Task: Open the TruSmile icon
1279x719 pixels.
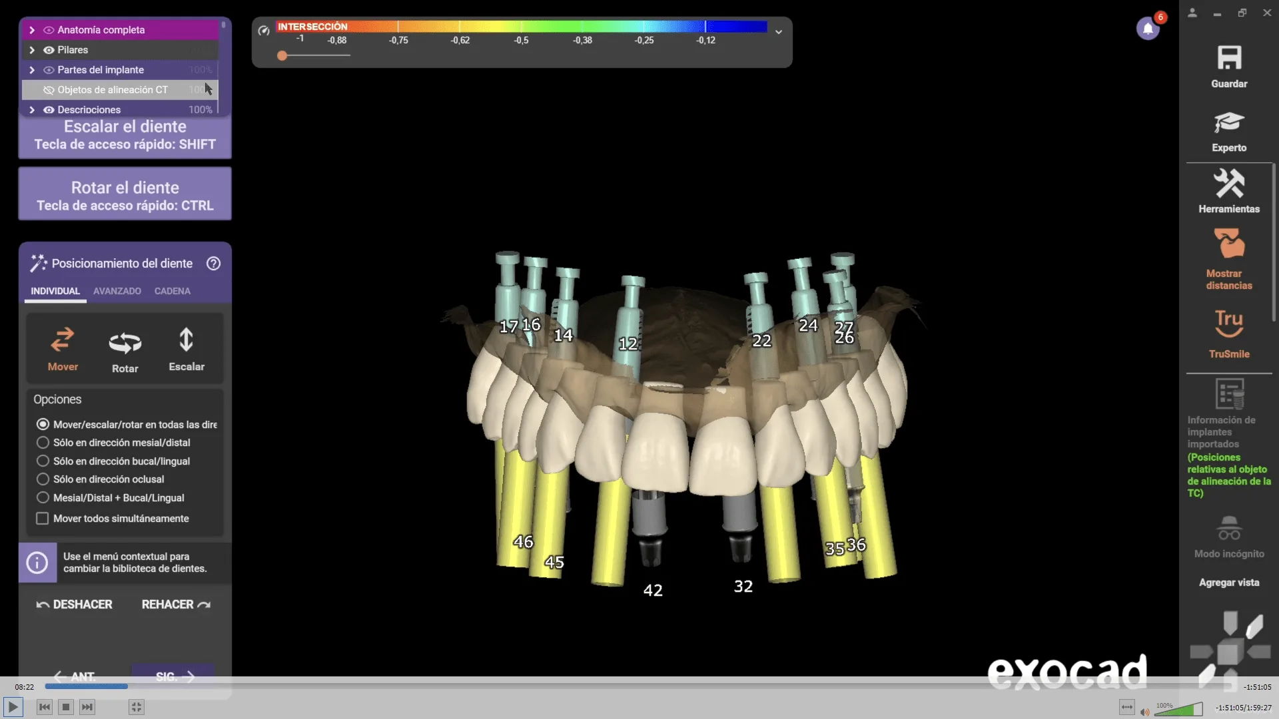Action: tap(1229, 324)
